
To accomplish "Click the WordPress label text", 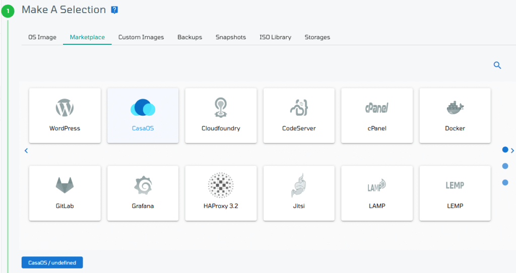I will (65, 128).
